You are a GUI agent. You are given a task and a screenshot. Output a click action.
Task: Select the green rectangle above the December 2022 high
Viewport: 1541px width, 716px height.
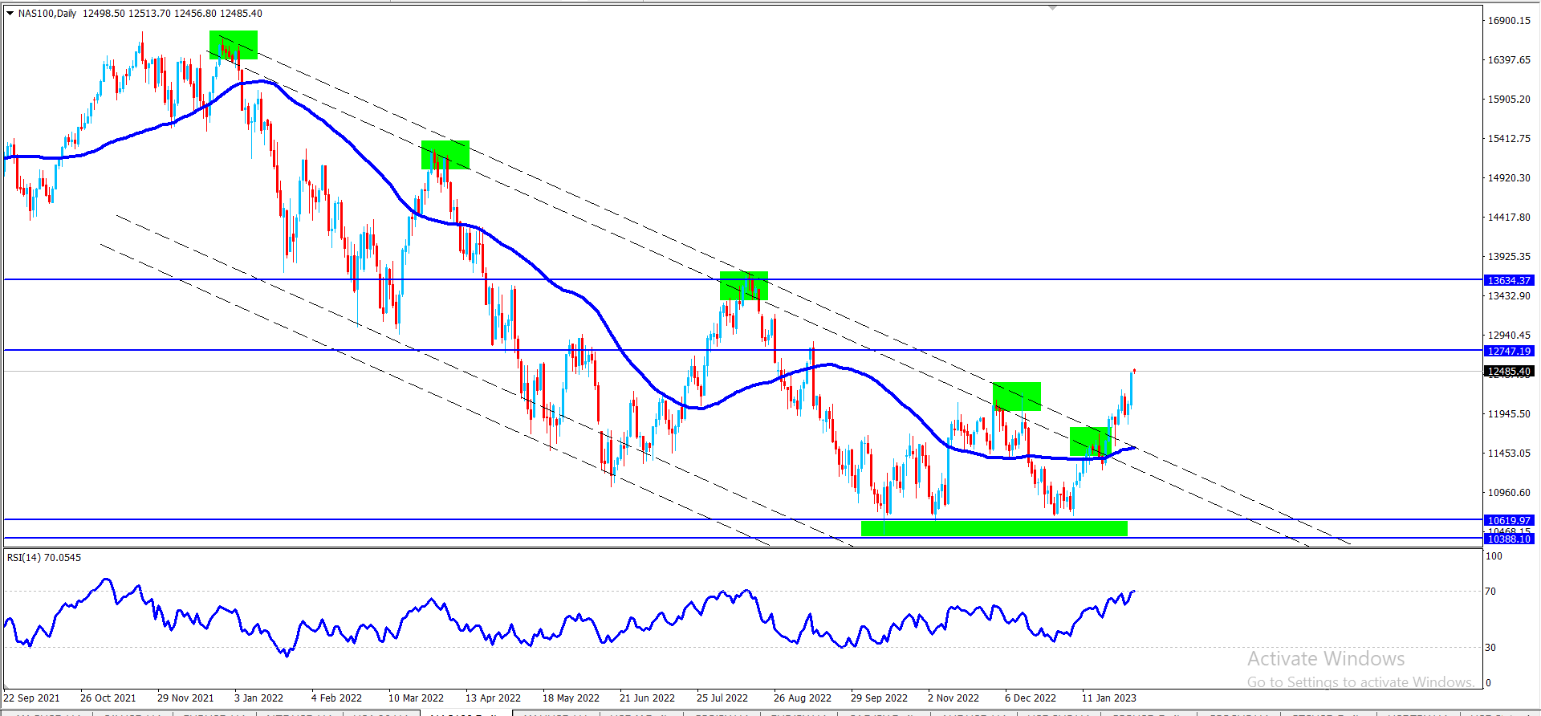1017,397
